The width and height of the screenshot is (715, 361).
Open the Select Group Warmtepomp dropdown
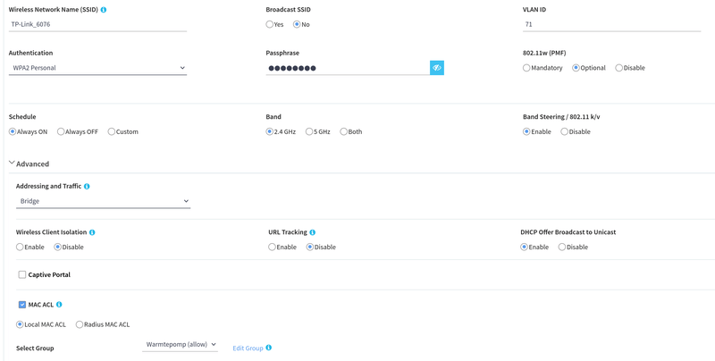point(181,345)
